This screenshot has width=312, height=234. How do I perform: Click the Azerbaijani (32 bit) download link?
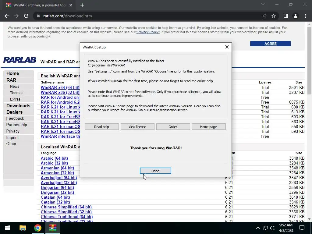coord(59,183)
